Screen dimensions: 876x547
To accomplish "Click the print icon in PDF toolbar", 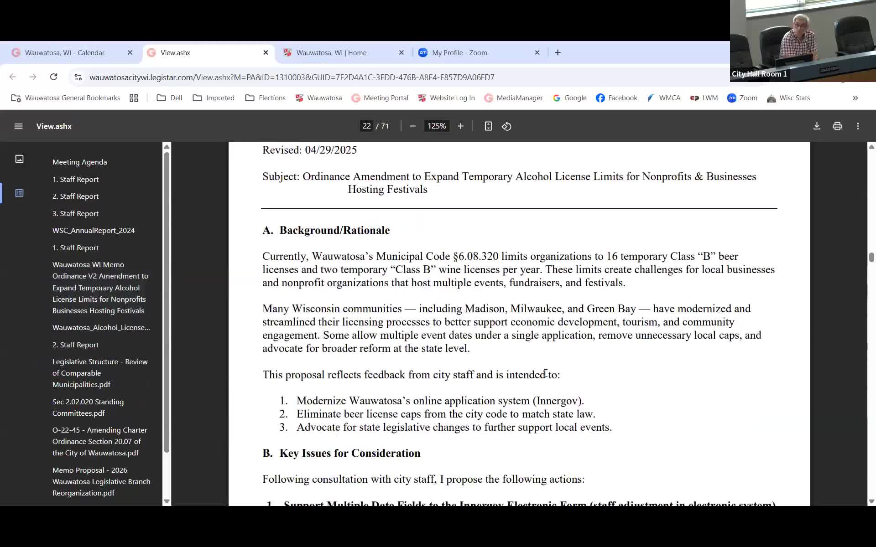I will (837, 126).
